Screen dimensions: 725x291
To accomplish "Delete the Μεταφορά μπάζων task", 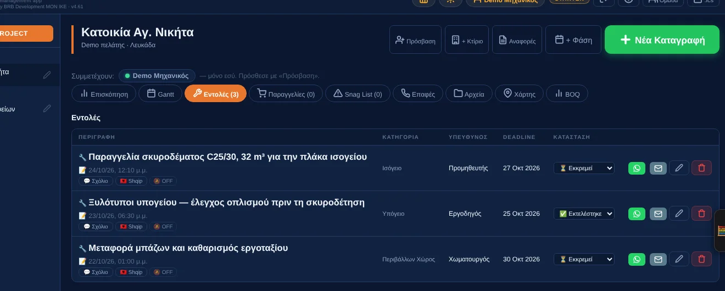I will coord(701,259).
